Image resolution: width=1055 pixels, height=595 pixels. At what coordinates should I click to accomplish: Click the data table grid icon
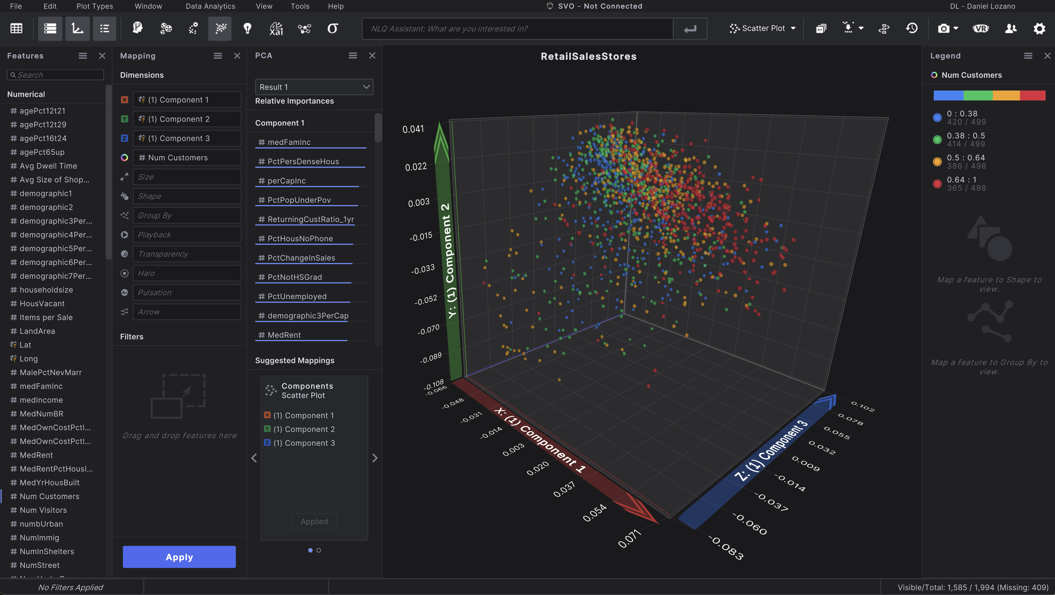(x=16, y=29)
